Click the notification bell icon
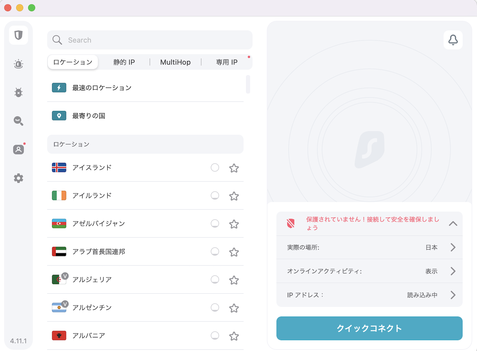 point(453,40)
